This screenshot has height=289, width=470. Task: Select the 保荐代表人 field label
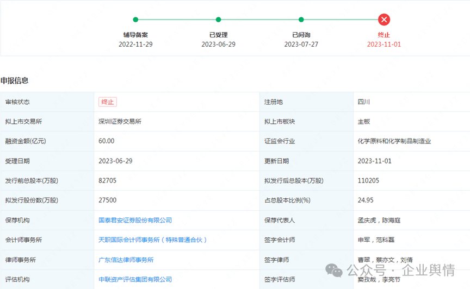(x=280, y=220)
